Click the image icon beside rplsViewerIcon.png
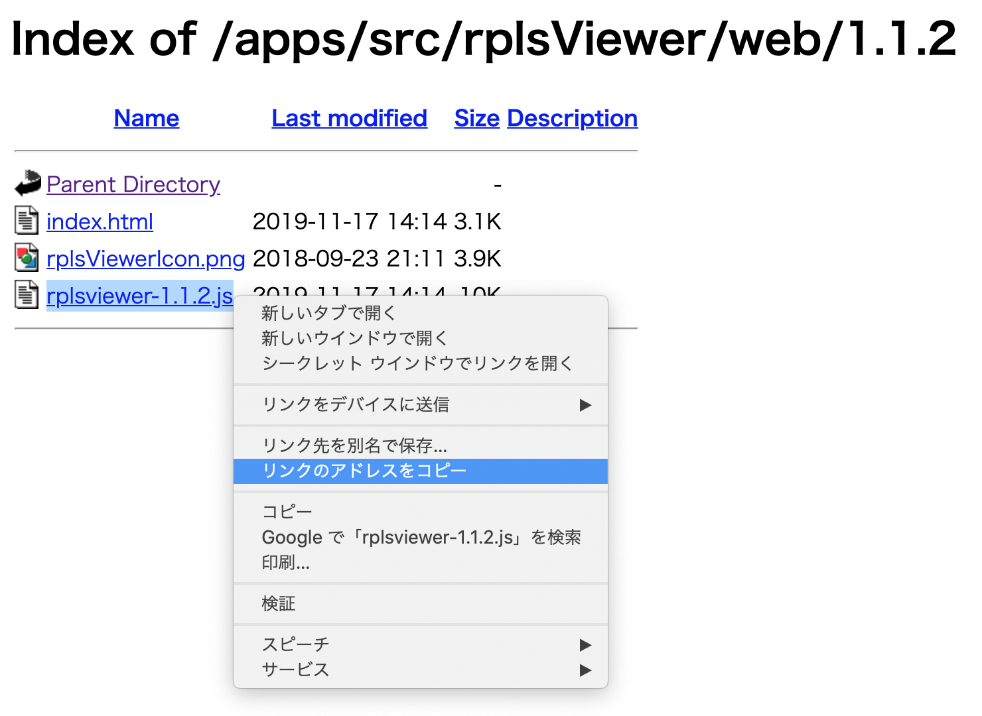The image size is (982, 716). click(x=25, y=257)
